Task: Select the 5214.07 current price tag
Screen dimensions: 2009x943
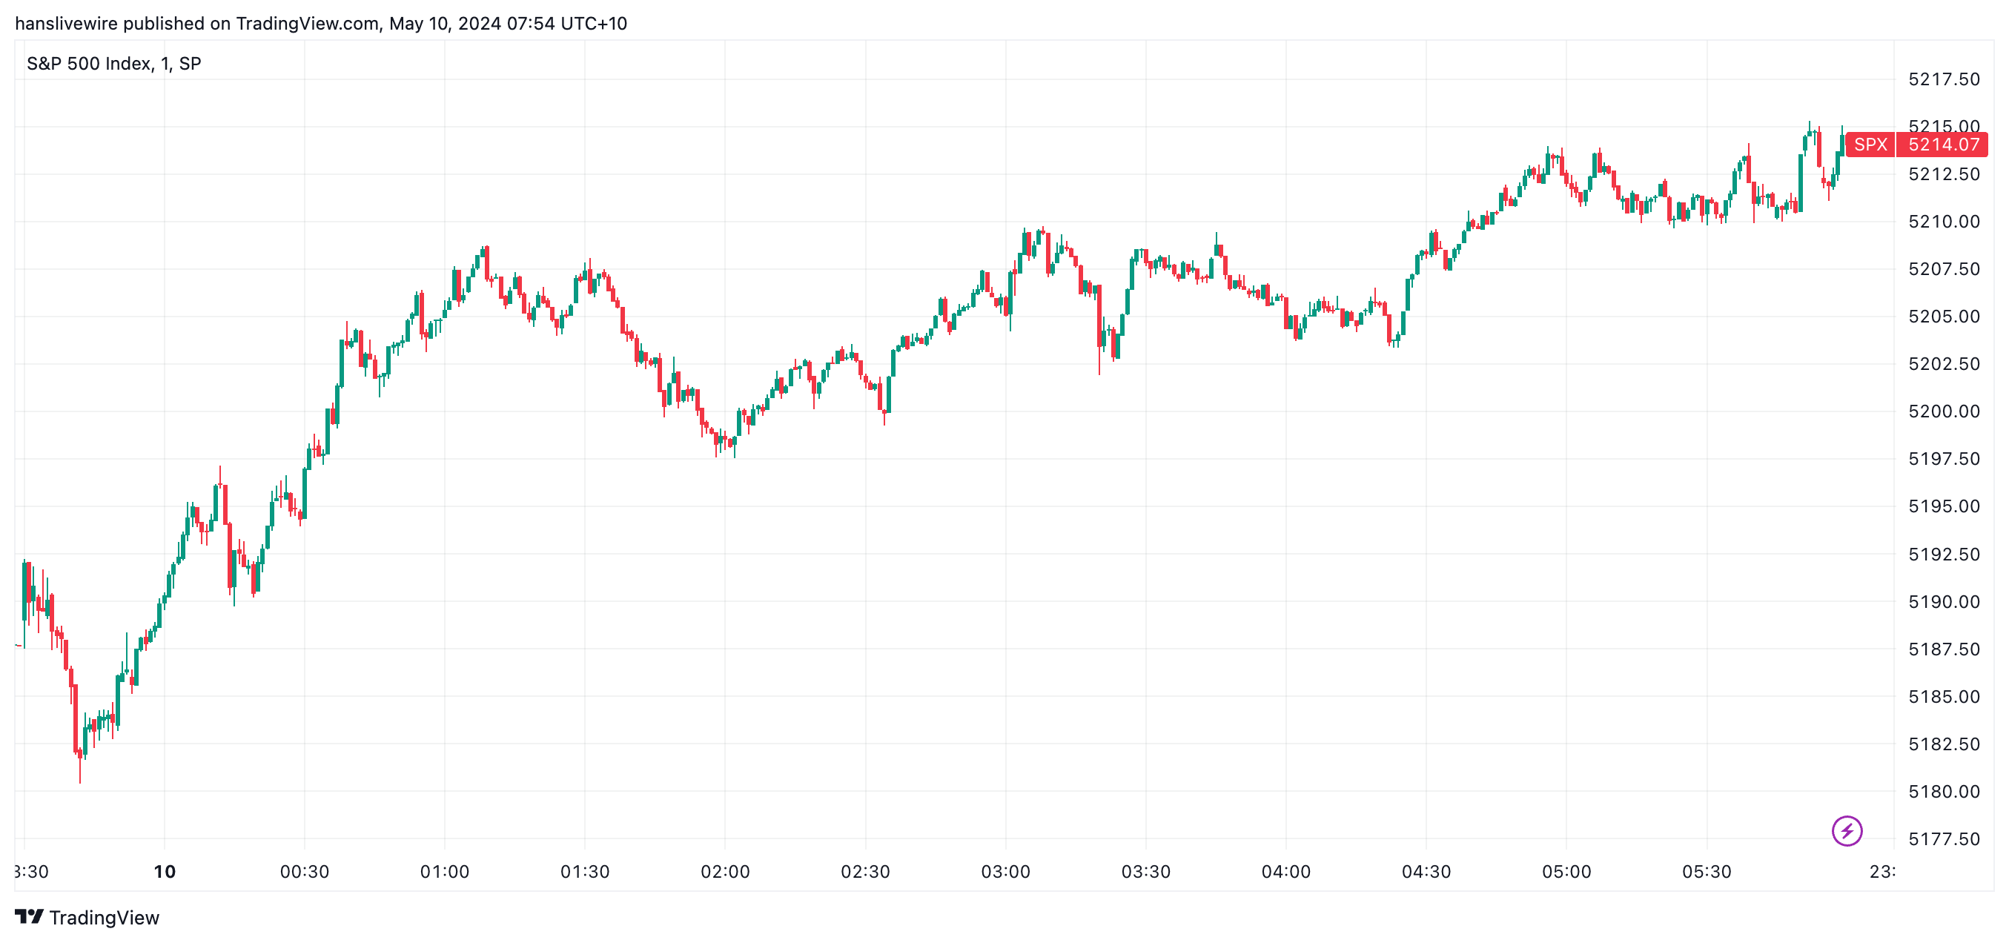Action: pyautogui.click(x=1943, y=145)
